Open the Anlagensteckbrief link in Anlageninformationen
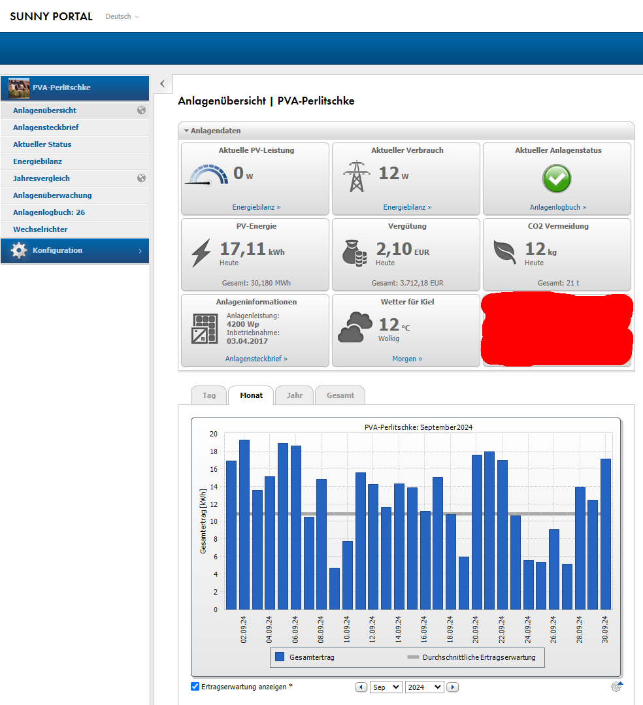The image size is (643, 705). (x=256, y=359)
